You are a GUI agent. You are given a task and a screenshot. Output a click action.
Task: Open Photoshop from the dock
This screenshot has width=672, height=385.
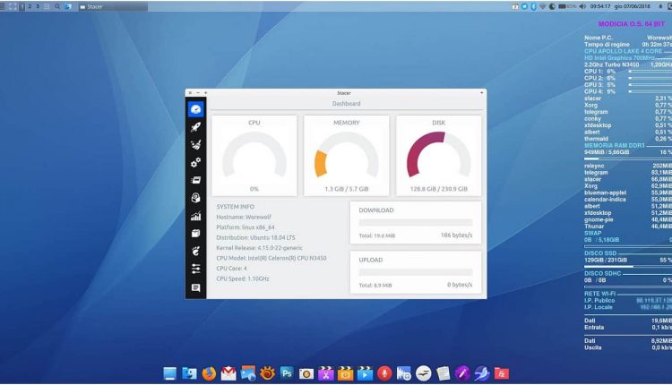coord(287,373)
